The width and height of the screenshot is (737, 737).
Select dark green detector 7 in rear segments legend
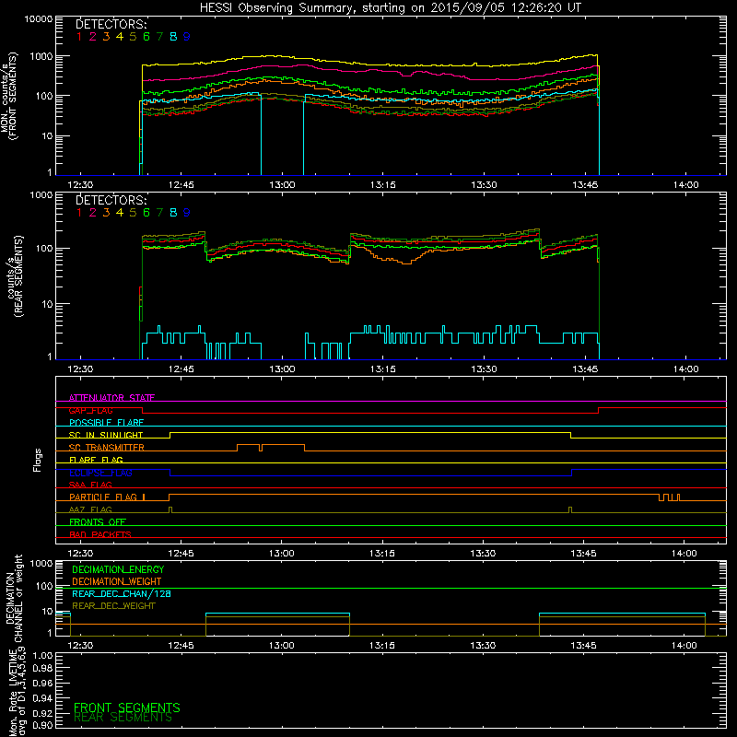(x=159, y=213)
